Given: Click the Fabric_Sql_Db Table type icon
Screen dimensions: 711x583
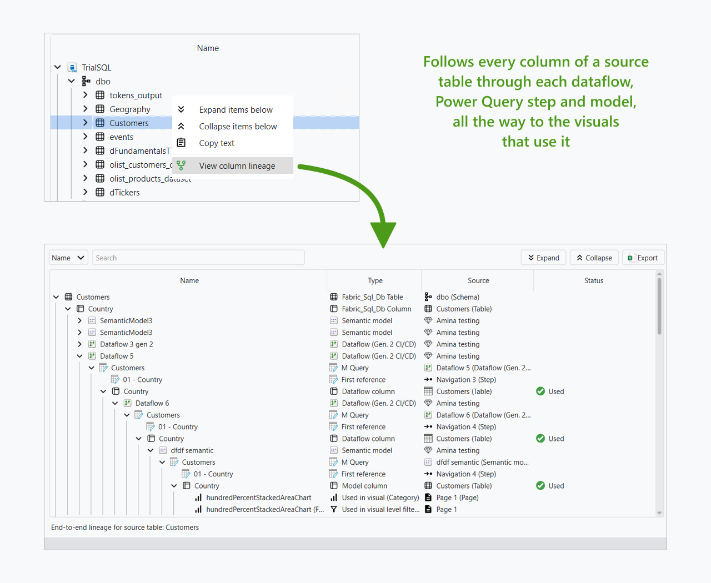Looking at the screenshot, I should [x=334, y=297].
